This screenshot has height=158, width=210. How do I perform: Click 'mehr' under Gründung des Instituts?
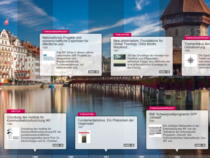click(x=58, y=145)
